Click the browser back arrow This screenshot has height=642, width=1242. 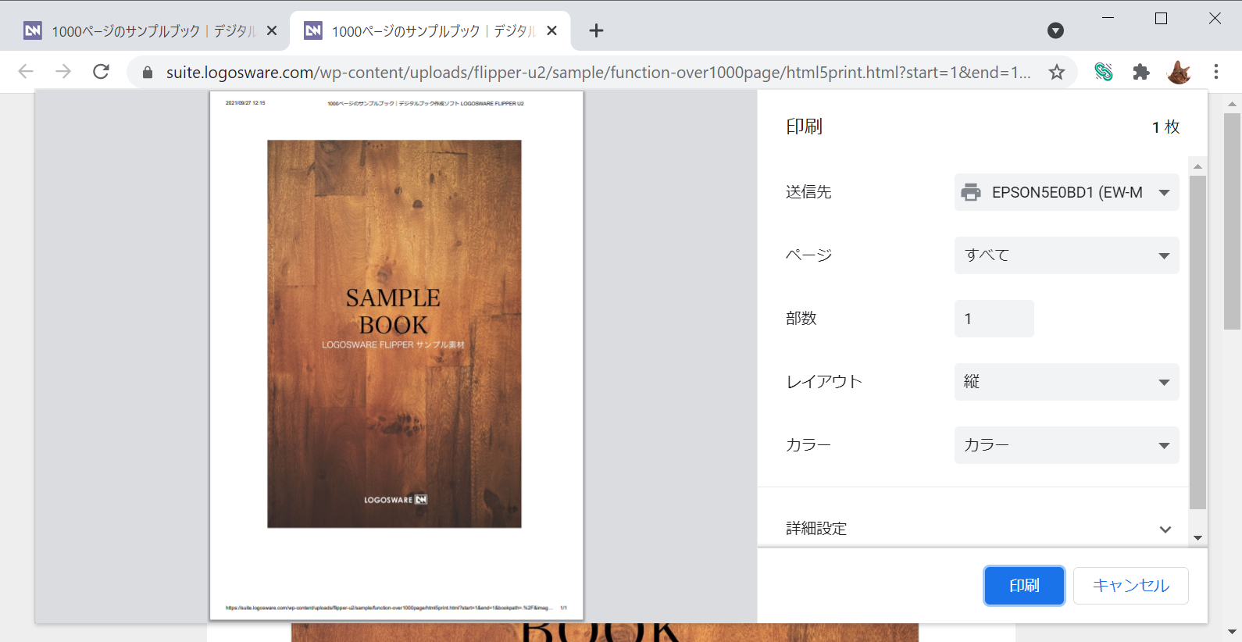26,72
